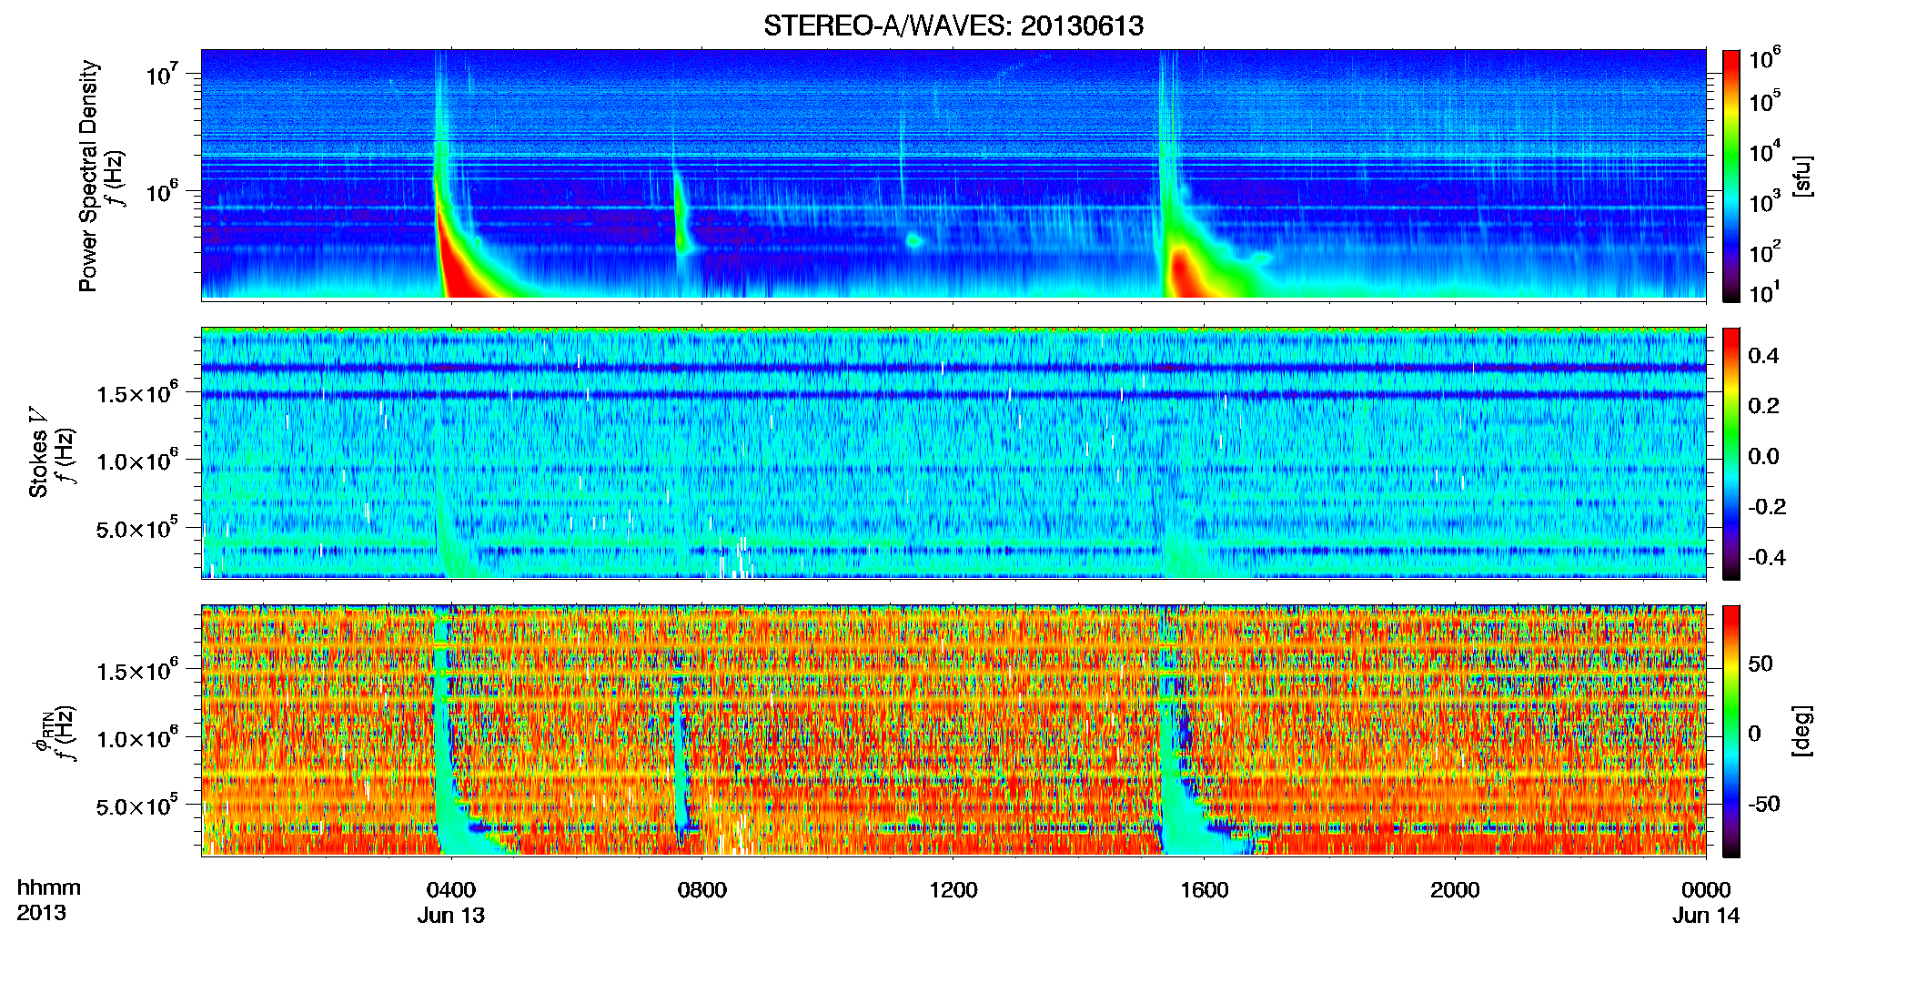Viewport: 1907px width, 983px height.
Task: Select the 1200 time tick label
Action: coord(953,889)
